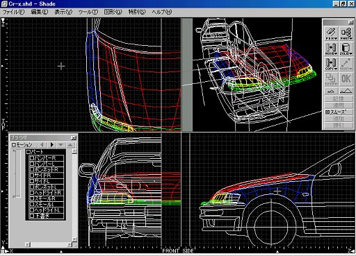Select the ヘッドライトL item in the browser
Image resolution: width=356 pixels, height=256 pixels.
(46, 210)
